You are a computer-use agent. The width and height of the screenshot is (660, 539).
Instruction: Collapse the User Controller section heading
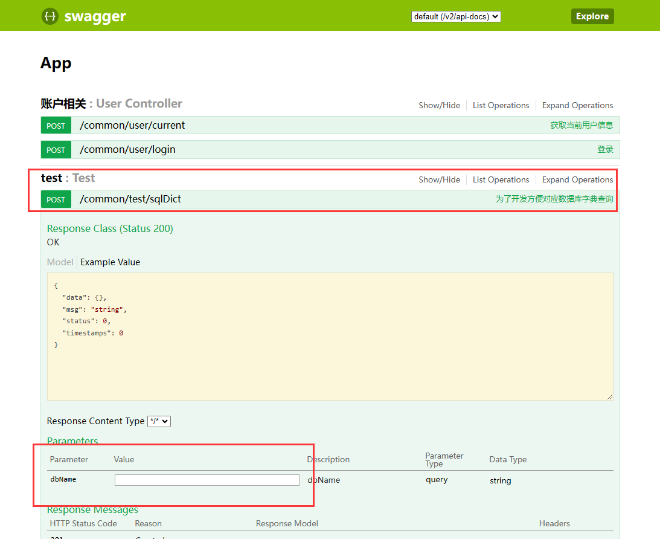tap(111, 104)
